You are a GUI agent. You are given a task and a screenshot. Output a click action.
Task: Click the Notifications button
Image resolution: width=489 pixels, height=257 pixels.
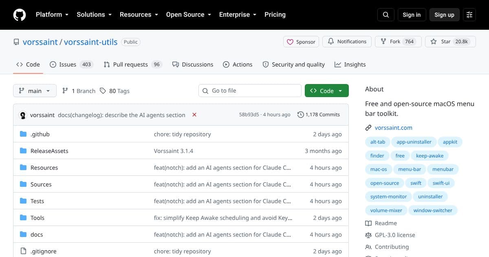coord(347,42)
